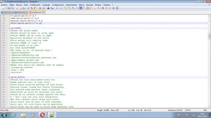Click the Print toolbar icon
Viewport: 211px width, 118px height.
(x=23, y=8)
